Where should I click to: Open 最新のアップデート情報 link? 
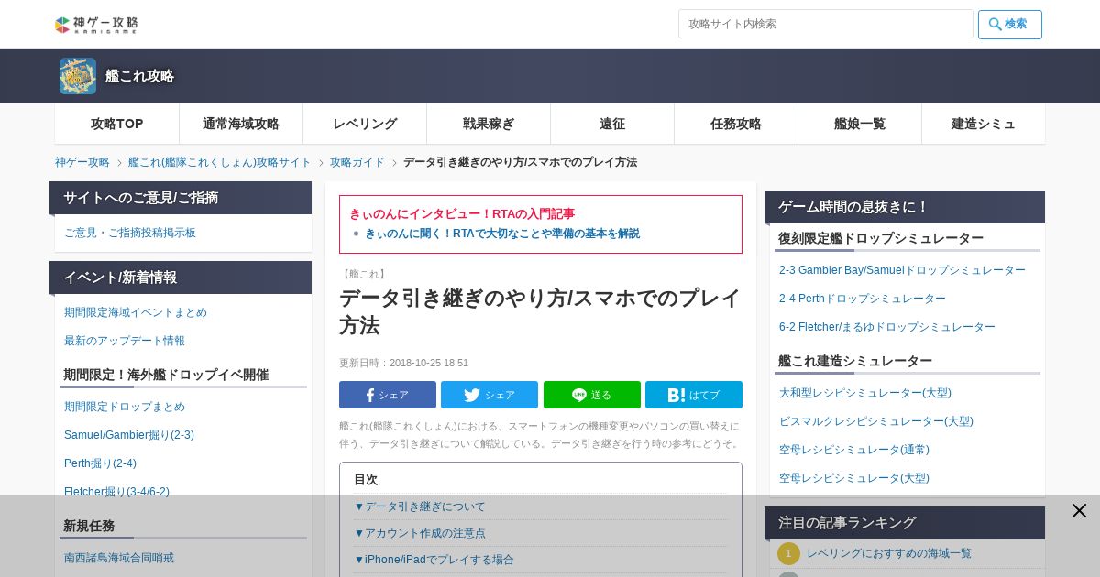point(125,341)
